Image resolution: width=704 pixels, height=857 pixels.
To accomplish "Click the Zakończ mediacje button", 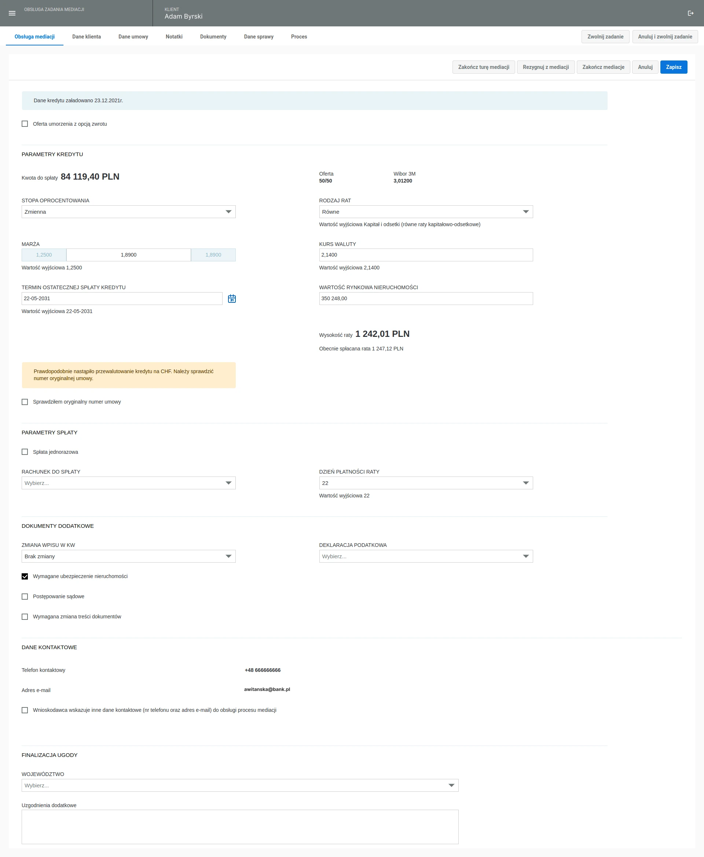I will click(603, 67).
